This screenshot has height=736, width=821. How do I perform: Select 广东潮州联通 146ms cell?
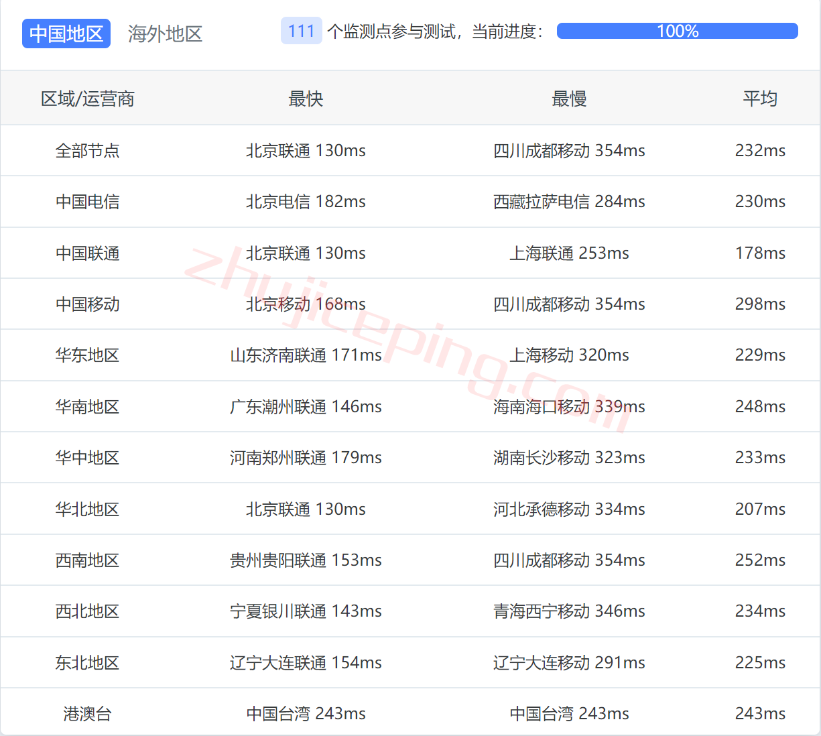click(306, 407)
